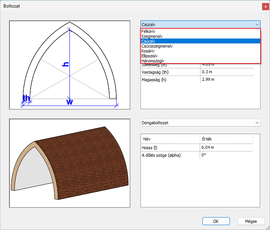The width and height of the screenshot is (270, 230).
Task: Click the arch profile dimension diagram
Action: [x=69, y=65]
